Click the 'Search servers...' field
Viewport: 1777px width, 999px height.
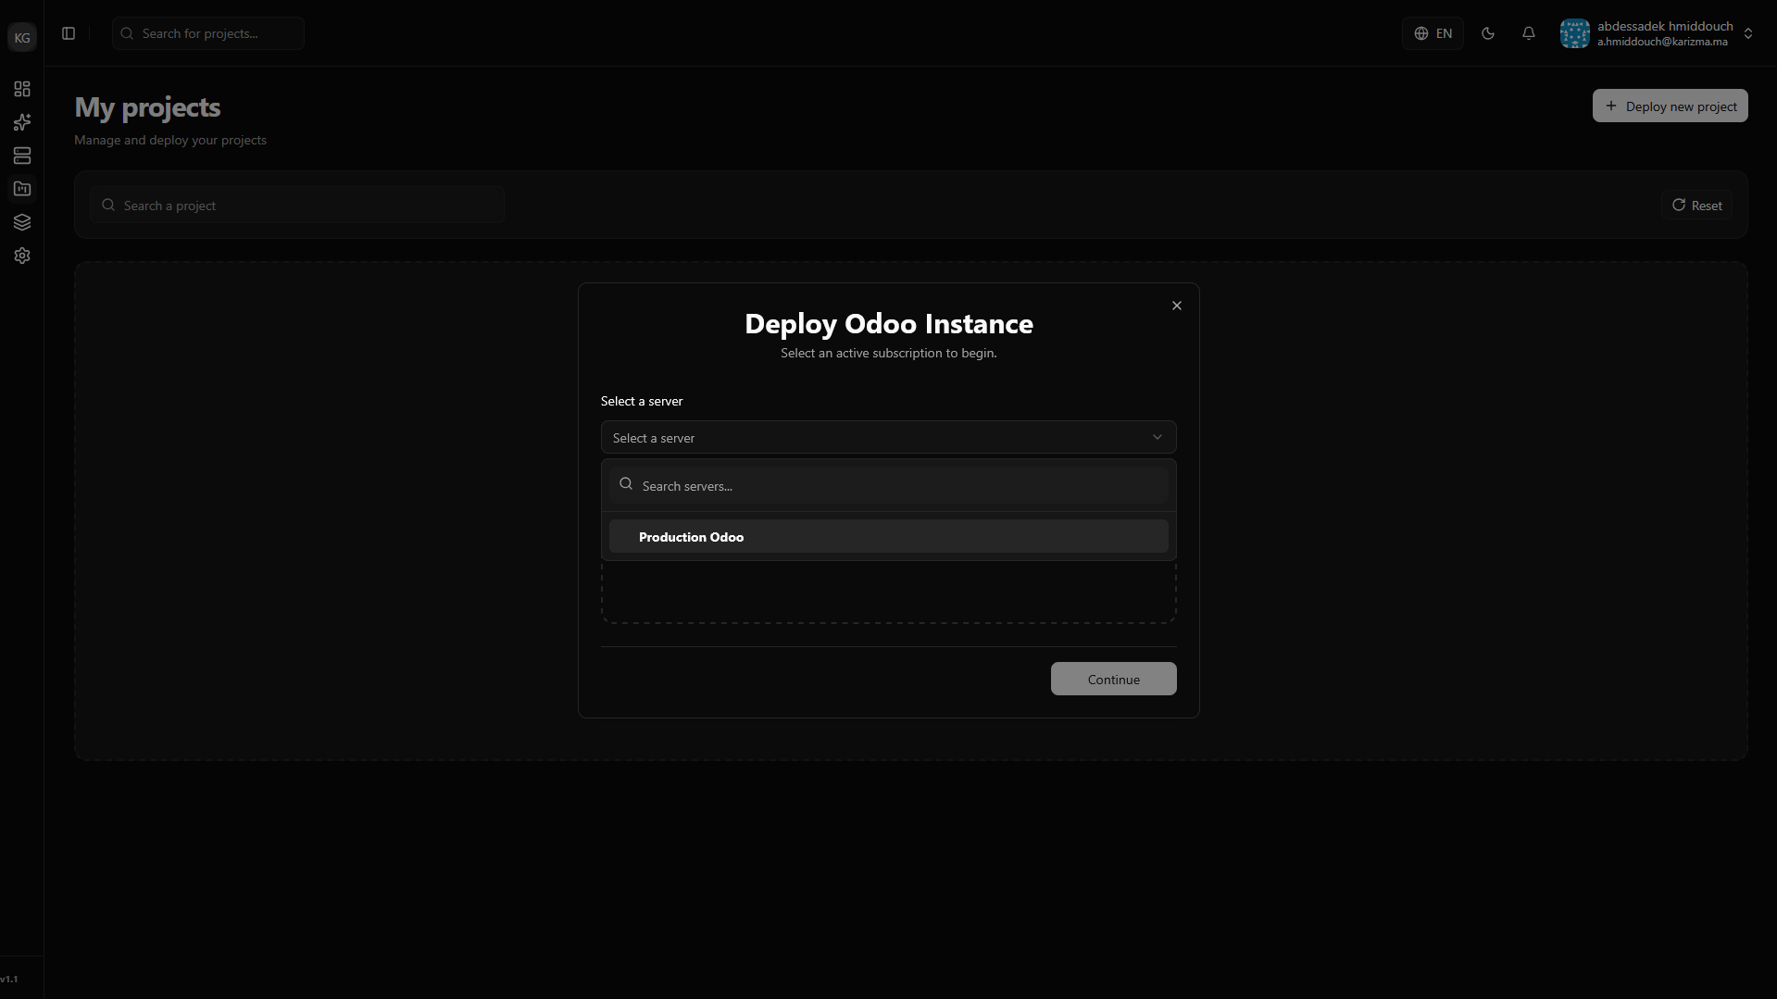(889, 485)
